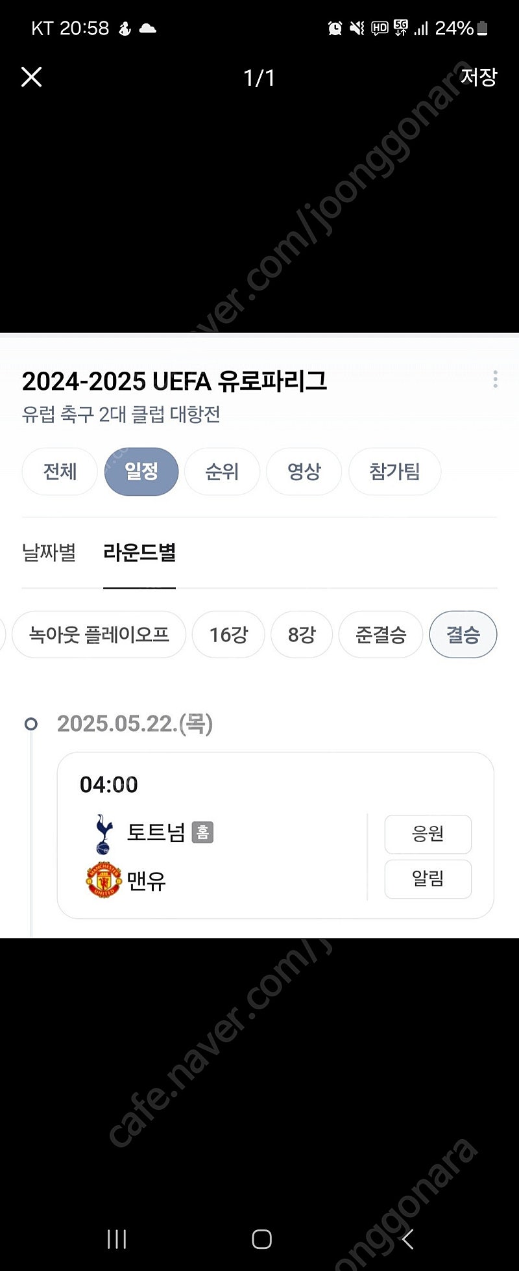Filter by 녹아웃 플레이오프 round
The width and height of the screenshot is (519, 1271).
coord(99,634)
